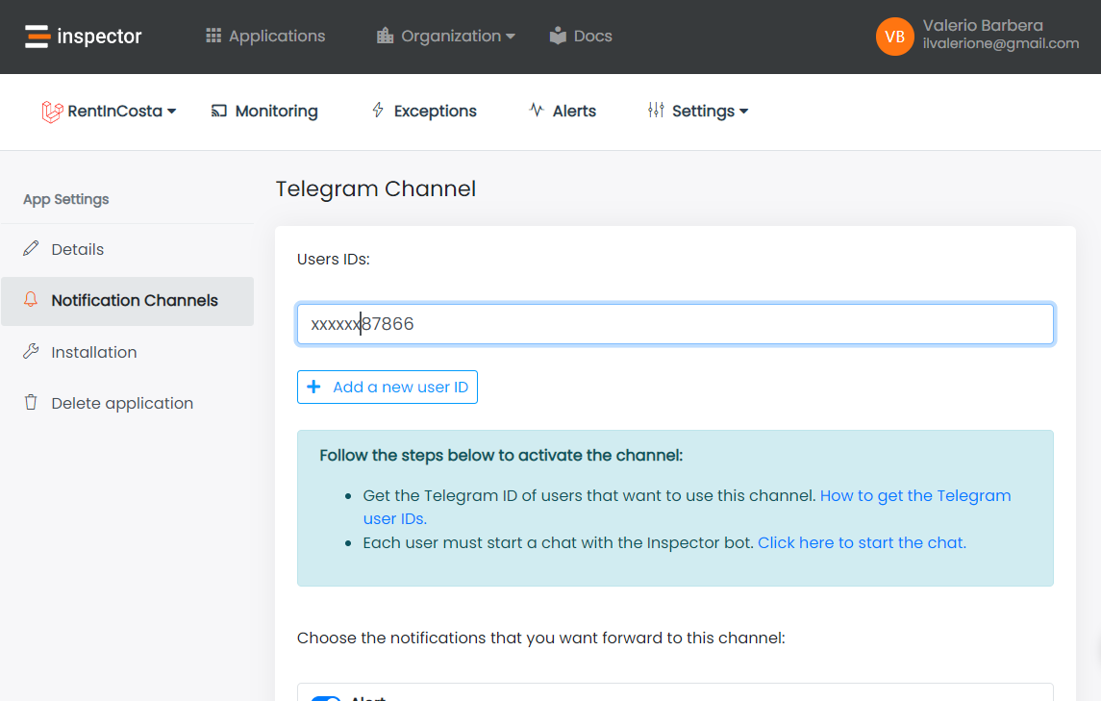
Task: Click the Alerts pulse icon
Action: tap(535, 111)
